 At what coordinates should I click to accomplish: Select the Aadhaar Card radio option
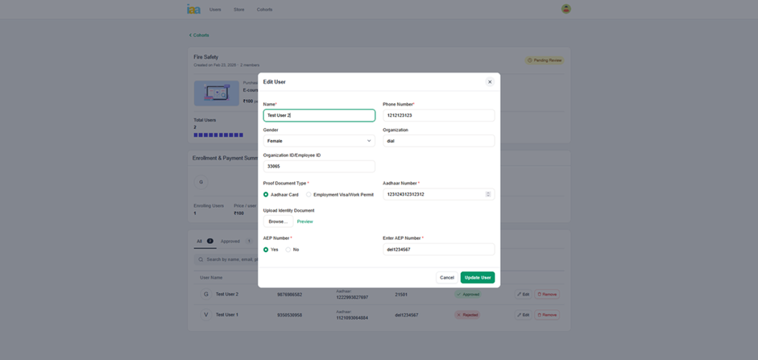pyautogui.click(x=266, y=195)
